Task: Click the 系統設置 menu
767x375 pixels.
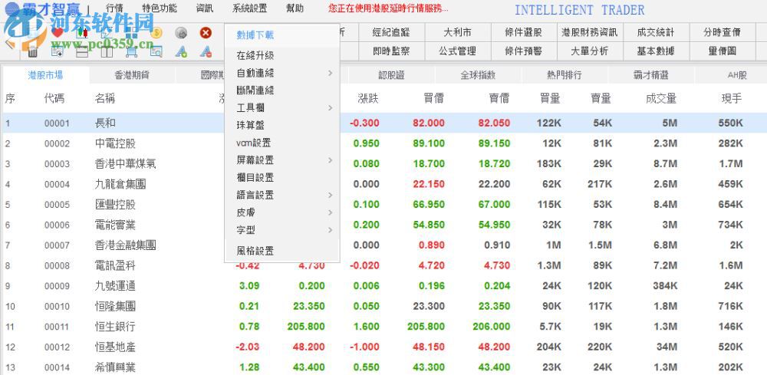Action: point(249,8)
